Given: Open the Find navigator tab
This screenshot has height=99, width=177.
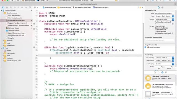Looking at the screenshot, I should (11, 7).
